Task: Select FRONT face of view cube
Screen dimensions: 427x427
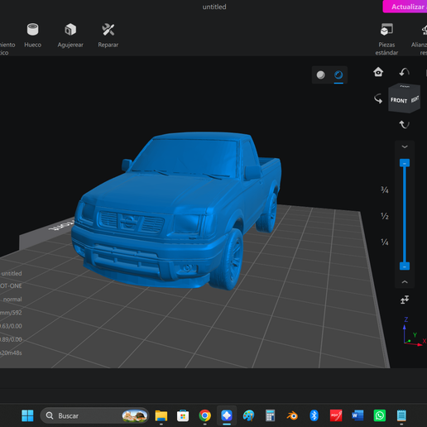Action: 399,100
